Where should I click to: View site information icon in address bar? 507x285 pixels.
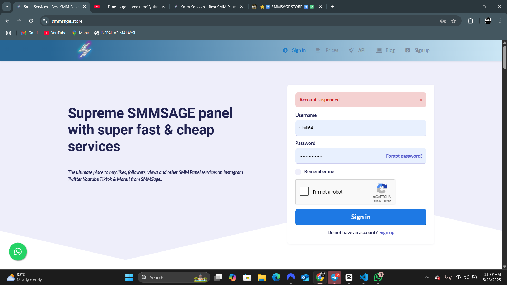point(45,21)
